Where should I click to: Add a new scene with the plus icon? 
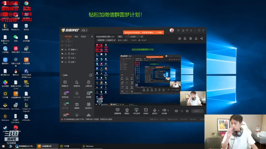pos(92,36)
